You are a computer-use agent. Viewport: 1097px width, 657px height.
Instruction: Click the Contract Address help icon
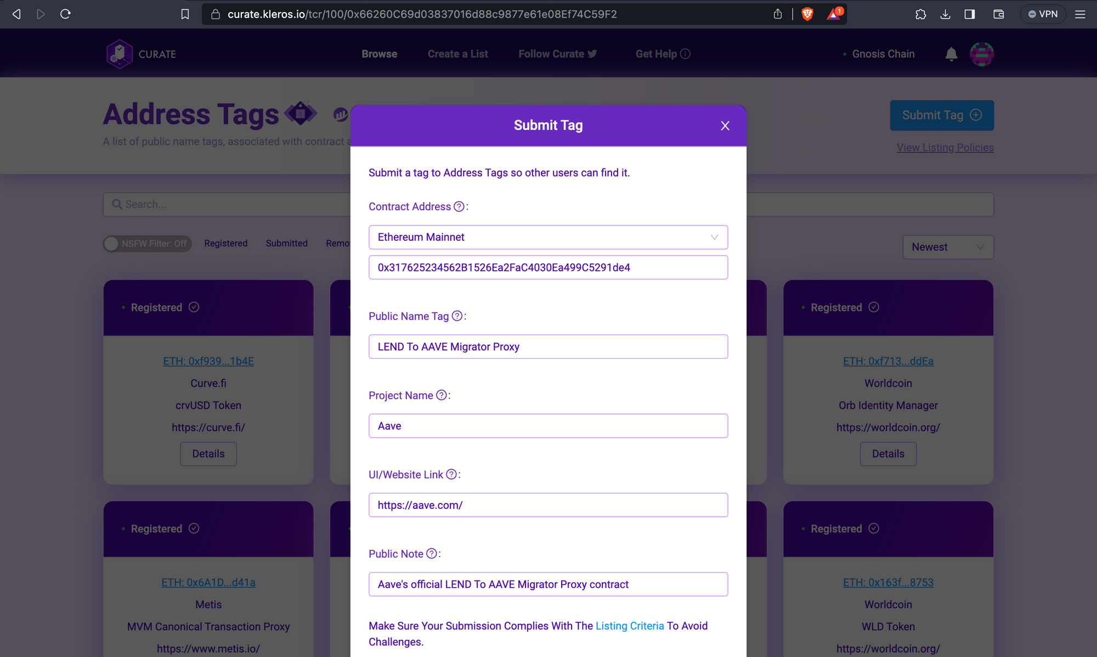pyautogui.click(x=459, y=207)
